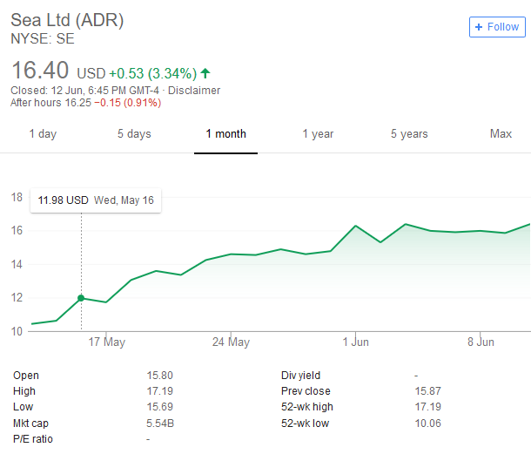
Task: Open the Disclaimer link
Action: [194, 91]
